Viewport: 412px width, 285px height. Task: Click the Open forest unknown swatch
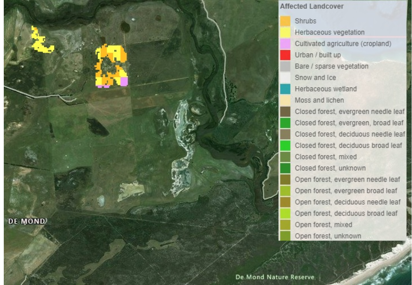285,236
